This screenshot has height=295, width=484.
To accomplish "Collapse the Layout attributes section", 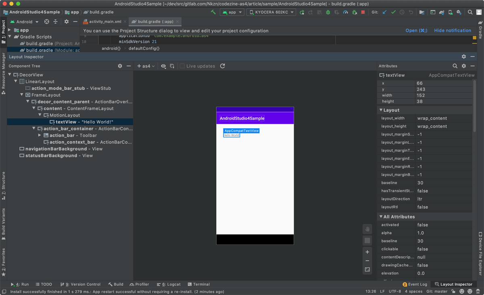I will 381,110.
